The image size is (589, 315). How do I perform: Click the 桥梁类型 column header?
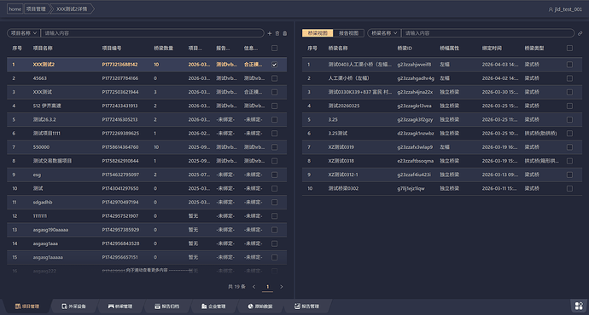(x=534, y=48)
